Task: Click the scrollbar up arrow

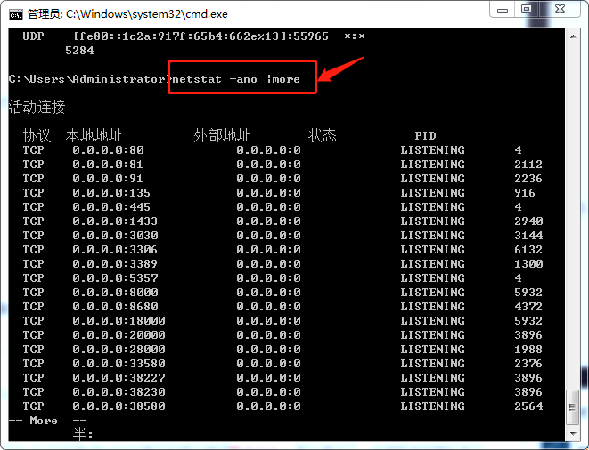Action: point(573,36)
